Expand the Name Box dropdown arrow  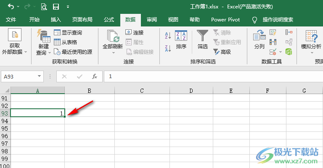coord(39,76)
